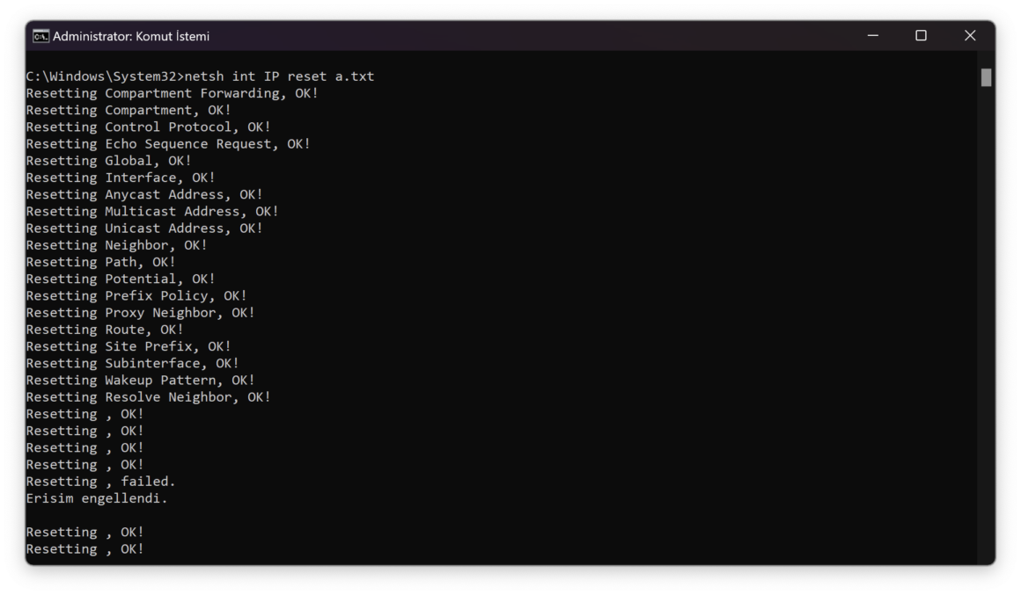Click the Resetting Site Prefix line
Viewport: 1021px width, 595px height.
[x=129, y=346]
